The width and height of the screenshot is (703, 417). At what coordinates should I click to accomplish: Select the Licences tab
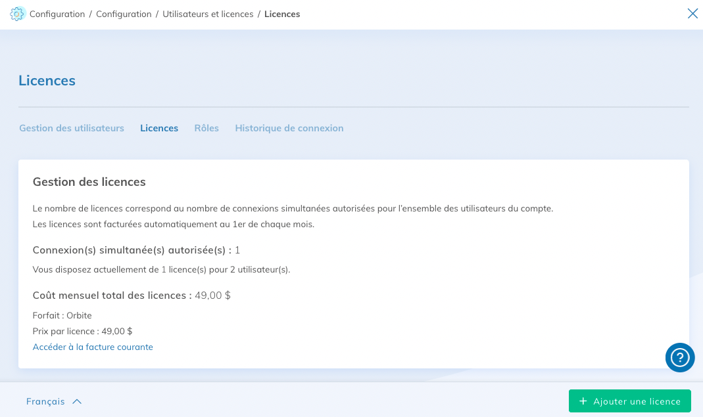pyautogui.click(x=159, y=128)
